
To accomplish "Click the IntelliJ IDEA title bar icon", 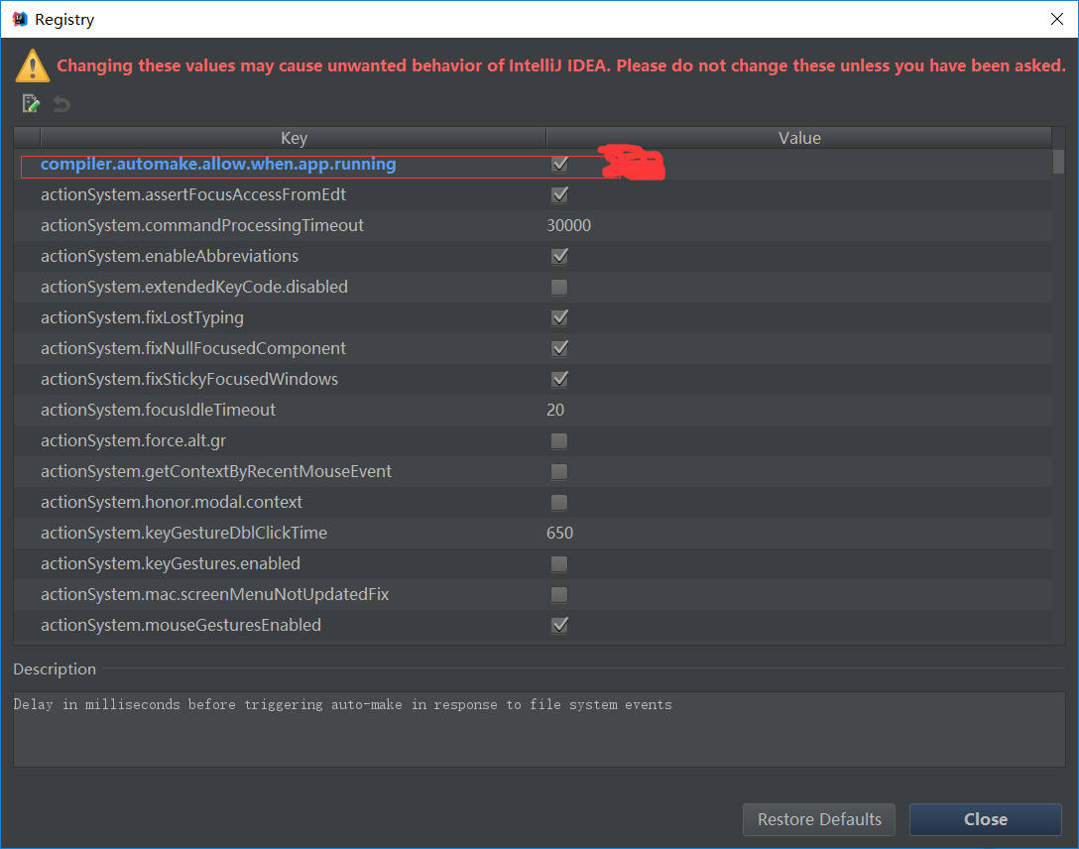I will (20, 19).
